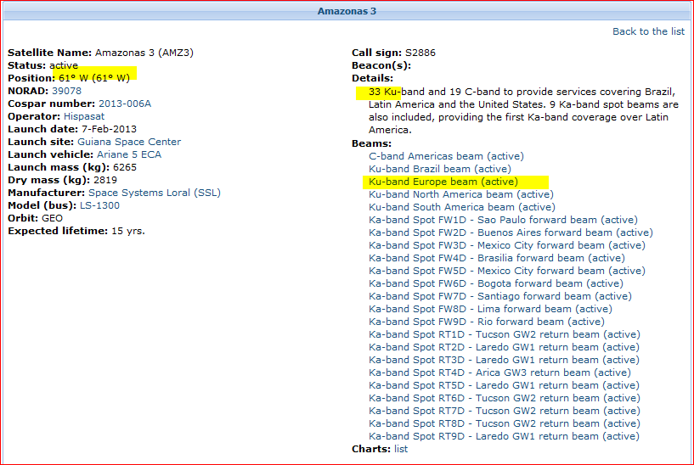Click the Hispasat operator link
The height and width of the screenshot is (465, 694).
(85, 116)
